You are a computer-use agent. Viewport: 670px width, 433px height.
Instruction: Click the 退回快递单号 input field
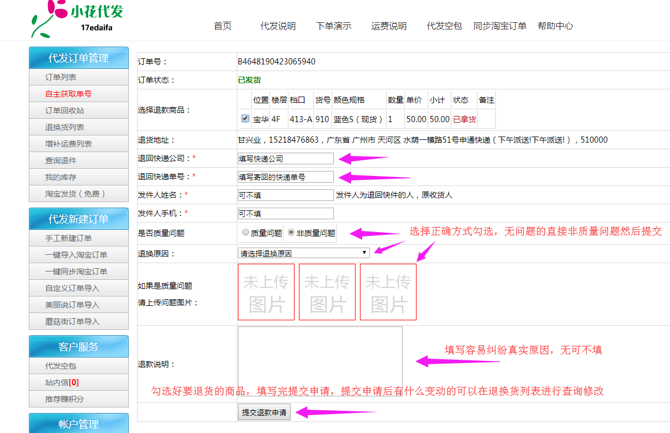286,177
